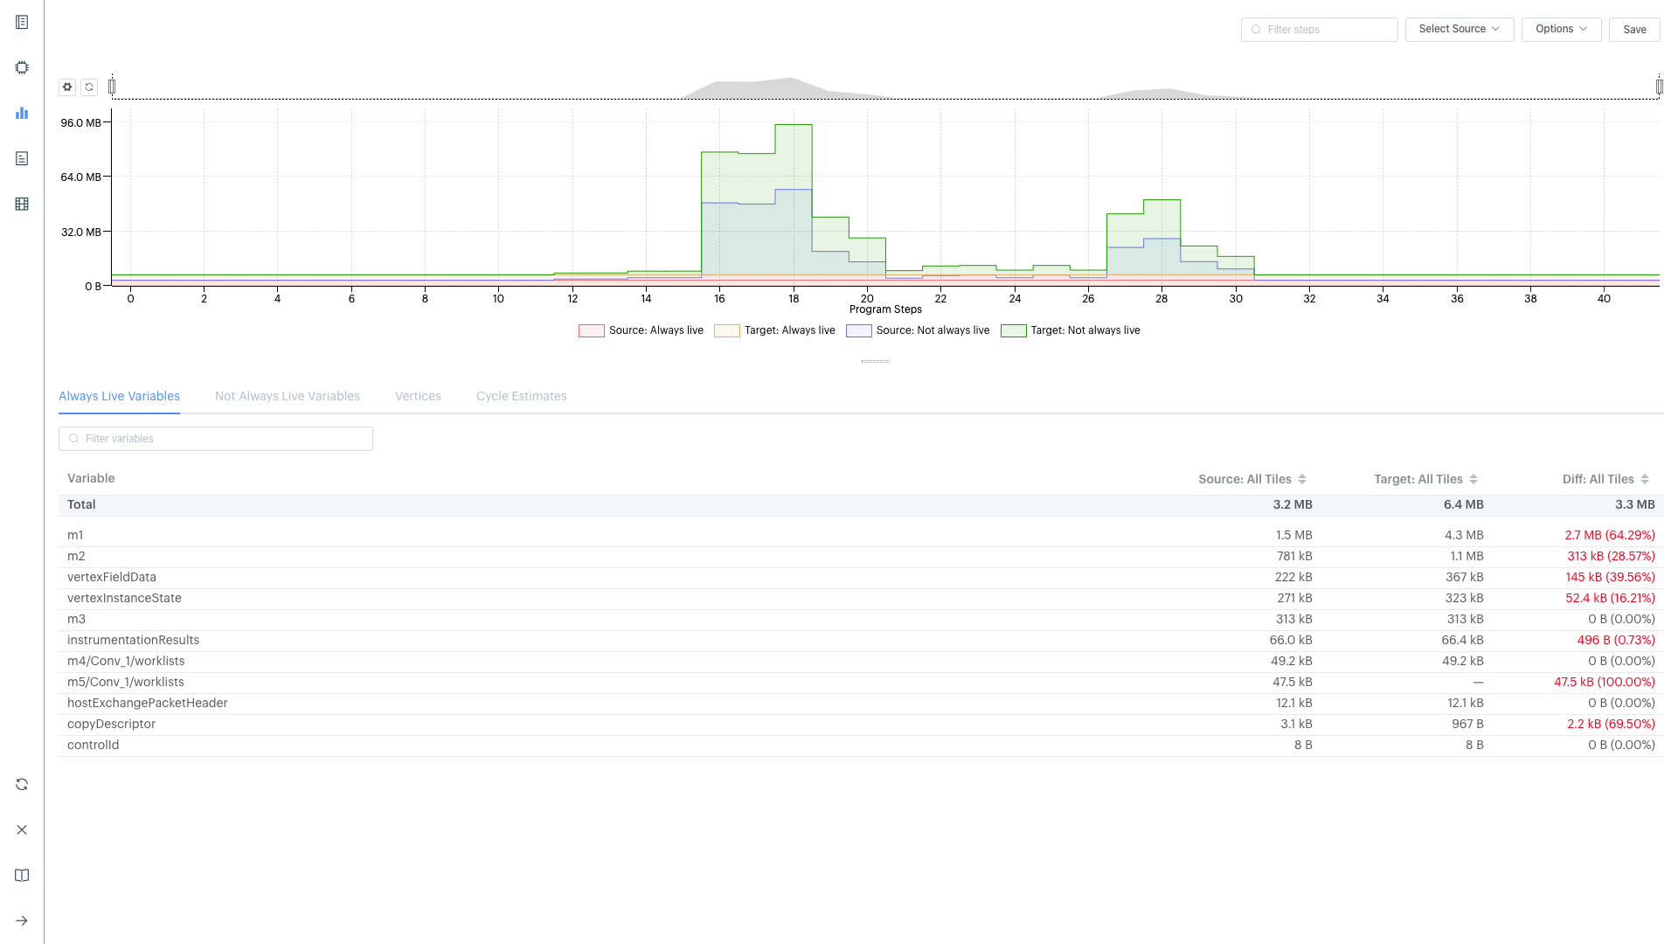
Task: Open the program tree sidebar icon
Action: click(22, 158)
